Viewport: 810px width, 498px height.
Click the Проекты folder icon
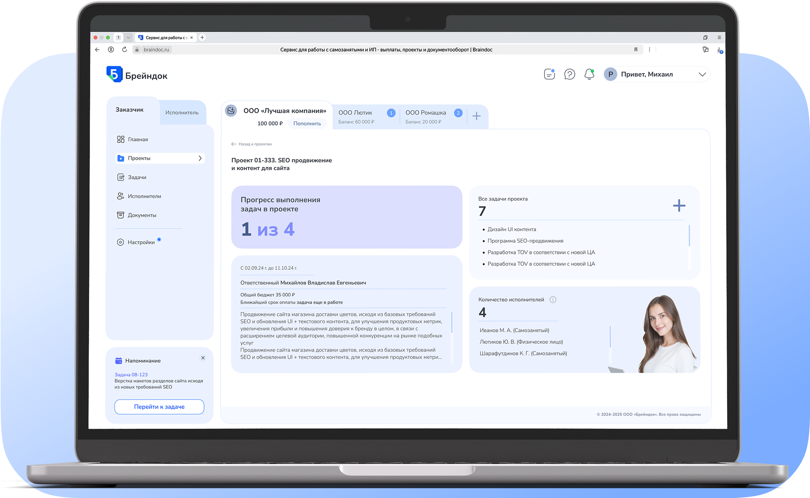pos(120,158)
